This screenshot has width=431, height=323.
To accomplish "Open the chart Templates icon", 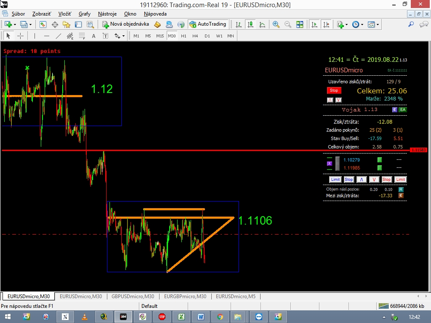I will pos(371,24).
